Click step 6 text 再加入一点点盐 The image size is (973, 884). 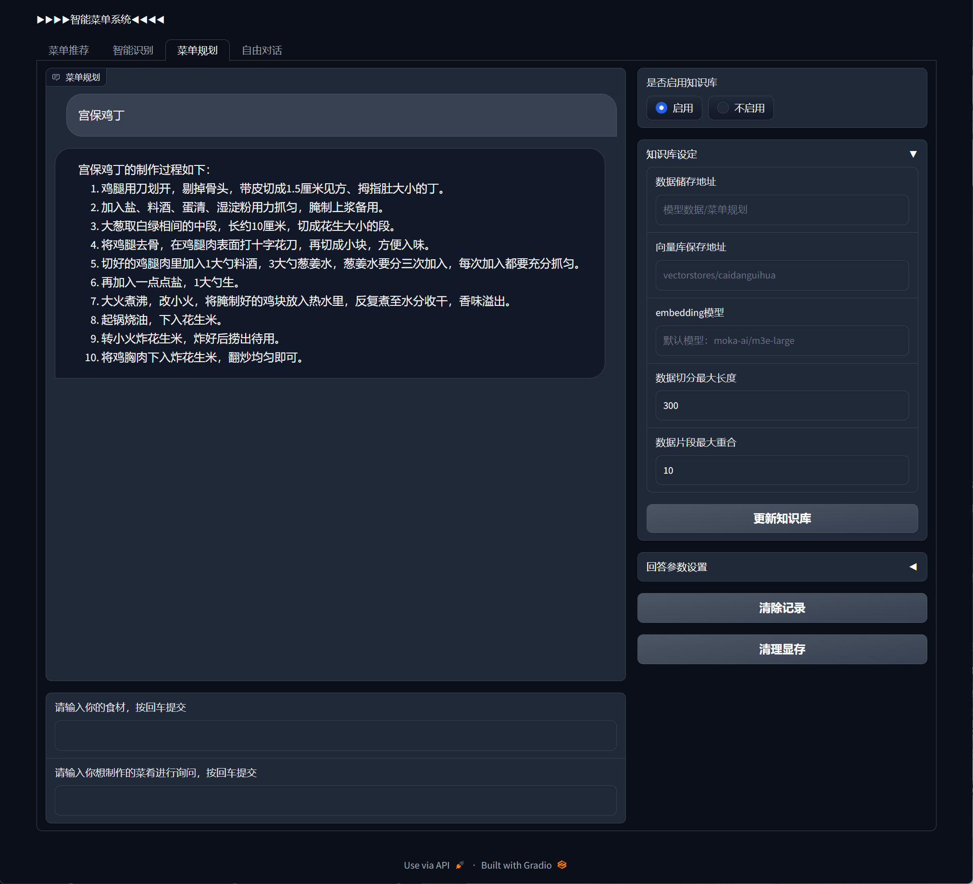click(x=170, y=282)
